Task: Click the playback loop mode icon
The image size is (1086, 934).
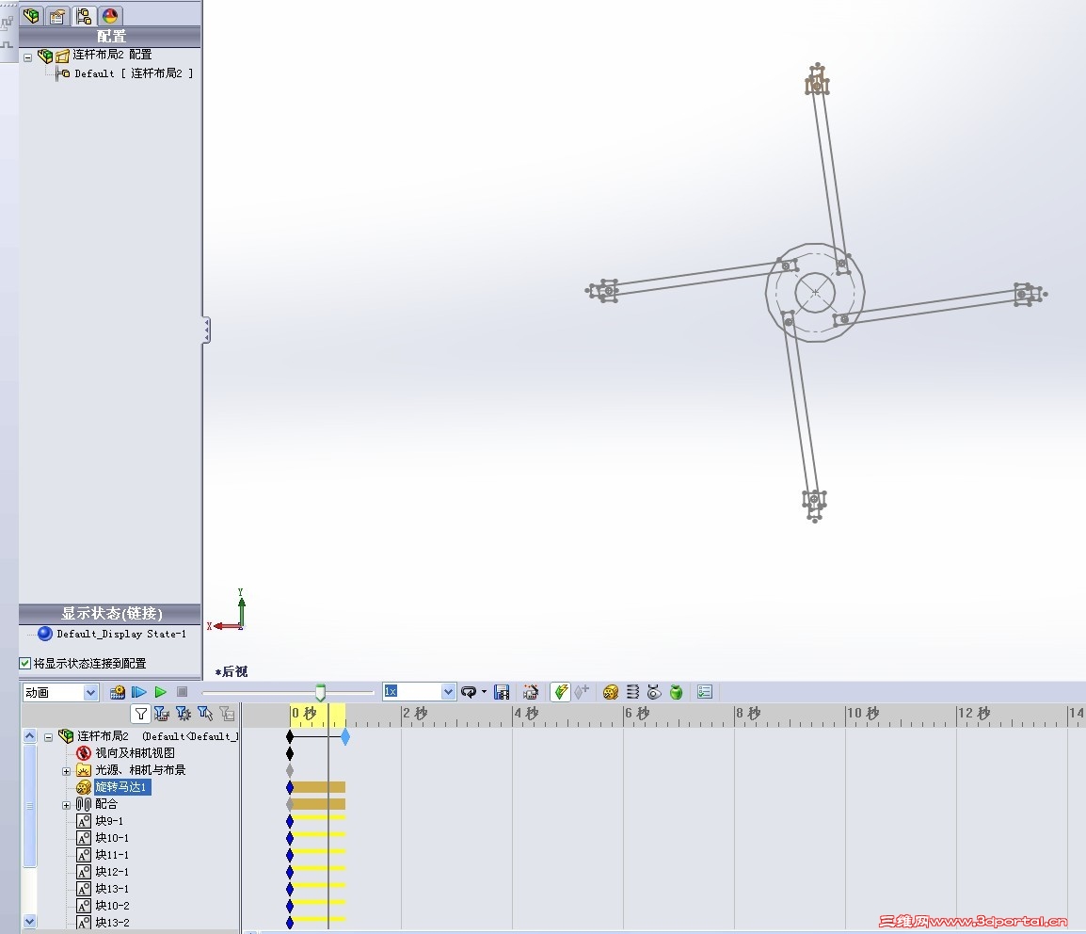Action: pyautogui.click(x=469, y=692)
